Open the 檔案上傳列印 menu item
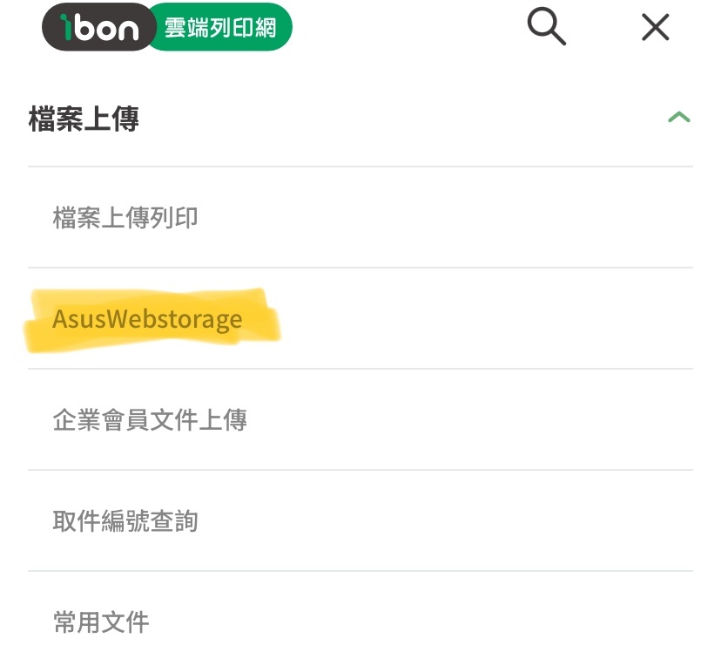 360,217
